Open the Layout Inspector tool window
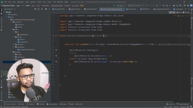193x108 pixels. click(183, 104)
